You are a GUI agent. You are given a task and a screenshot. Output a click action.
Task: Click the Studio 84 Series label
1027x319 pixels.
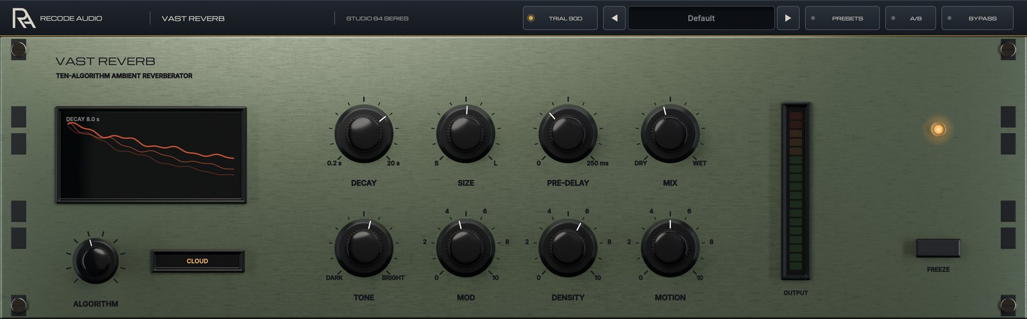[377, 19]
